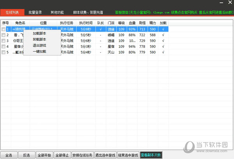Tick the checkbox for row 5
Image resolution: width=234 pixels, height=159 pixels.
click(4, 52)
